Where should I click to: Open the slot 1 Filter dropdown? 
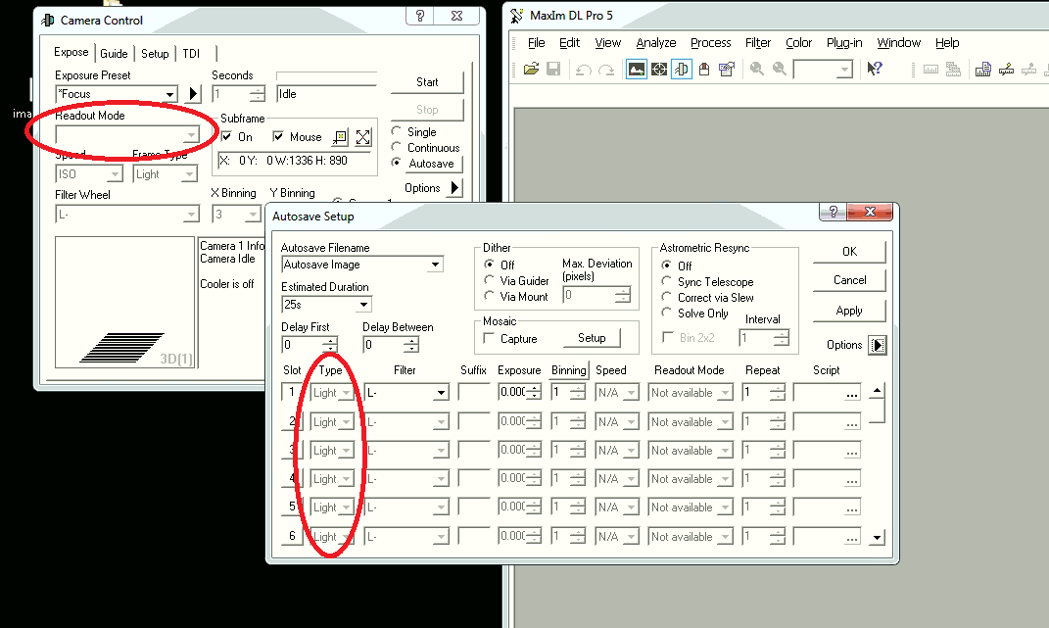(x=441, y=393)
